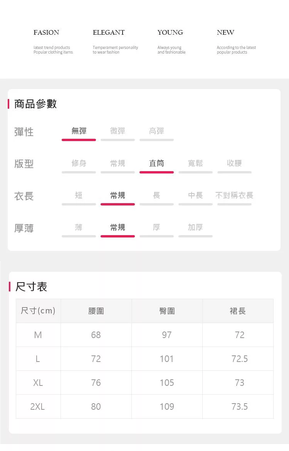Viewport: 289px width, 451px height.
Task: Choose the 直筒 fit option
Action: (156, 163)
